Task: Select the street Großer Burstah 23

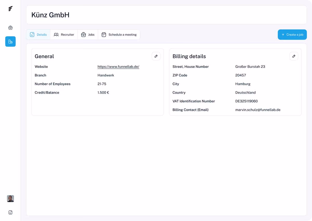Action: click(x=250, y=67)
